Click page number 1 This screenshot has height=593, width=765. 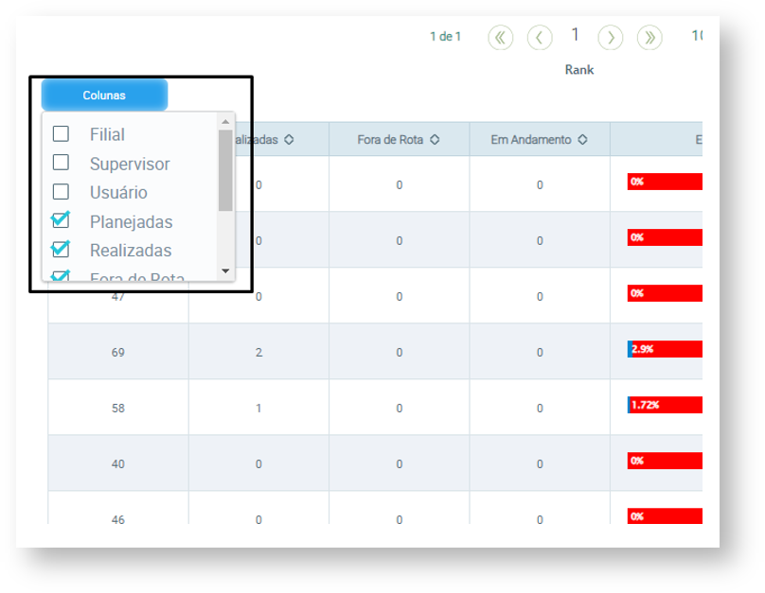575,36
